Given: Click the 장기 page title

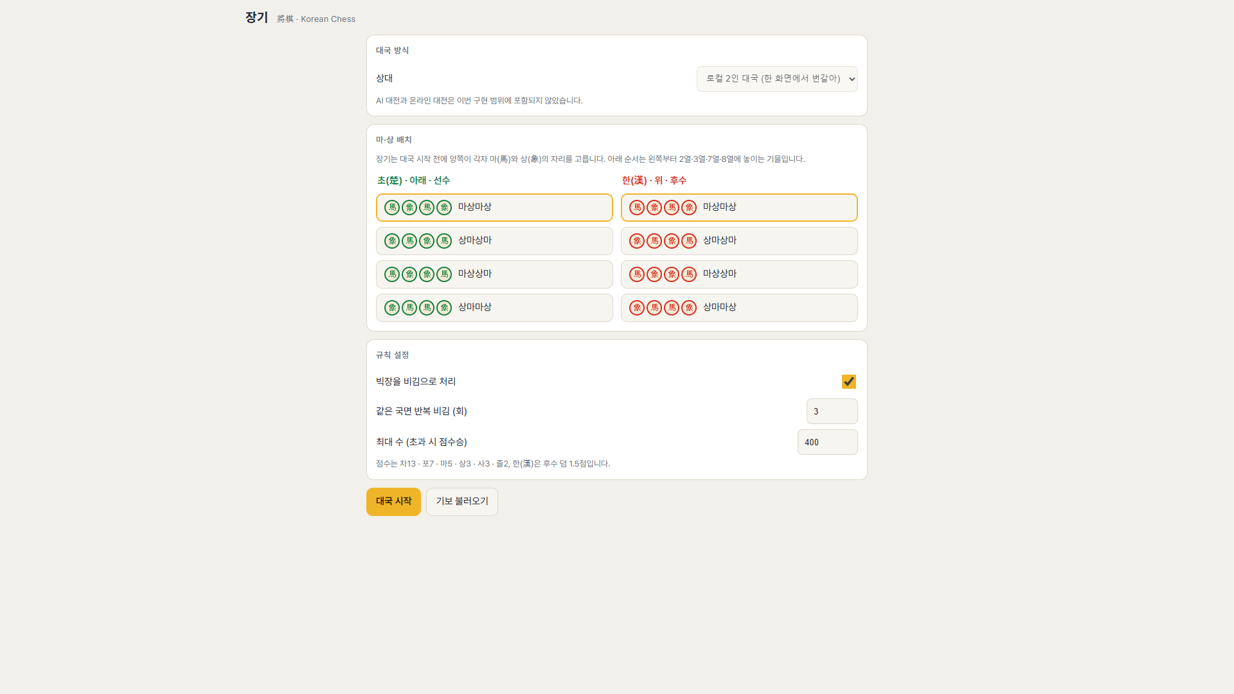Looking at the screenshot, I should click(x=256, y=17).
